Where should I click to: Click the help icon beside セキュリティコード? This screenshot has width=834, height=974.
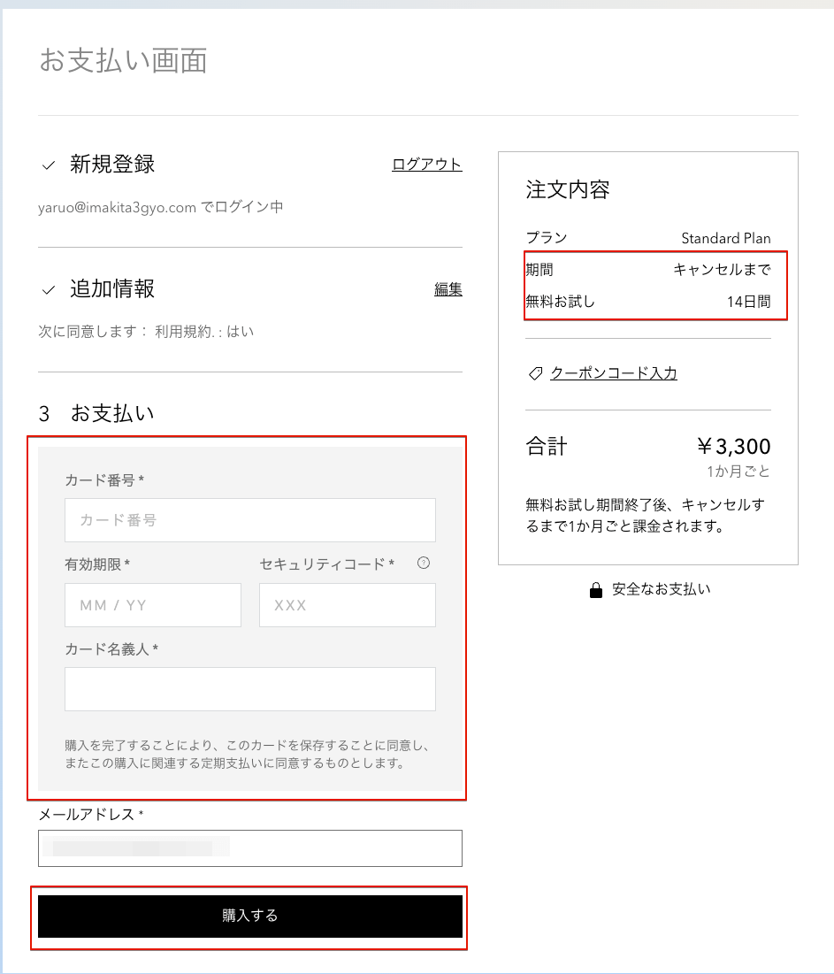424,563
